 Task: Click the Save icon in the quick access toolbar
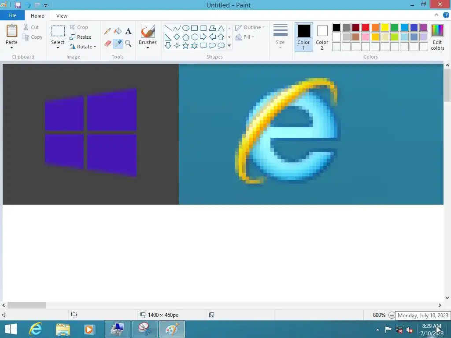[18, 5]
